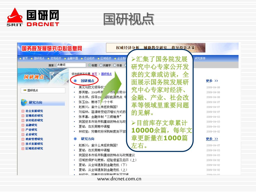Open article 夏斌：从全球通胀到金融危机（上）
The height and width of the screenshot is (192, 256).
coord(103,170)
